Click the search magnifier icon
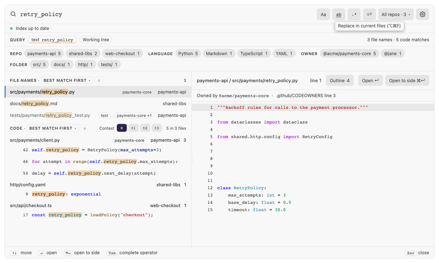The image size is (439, 263). pos(13,14)
